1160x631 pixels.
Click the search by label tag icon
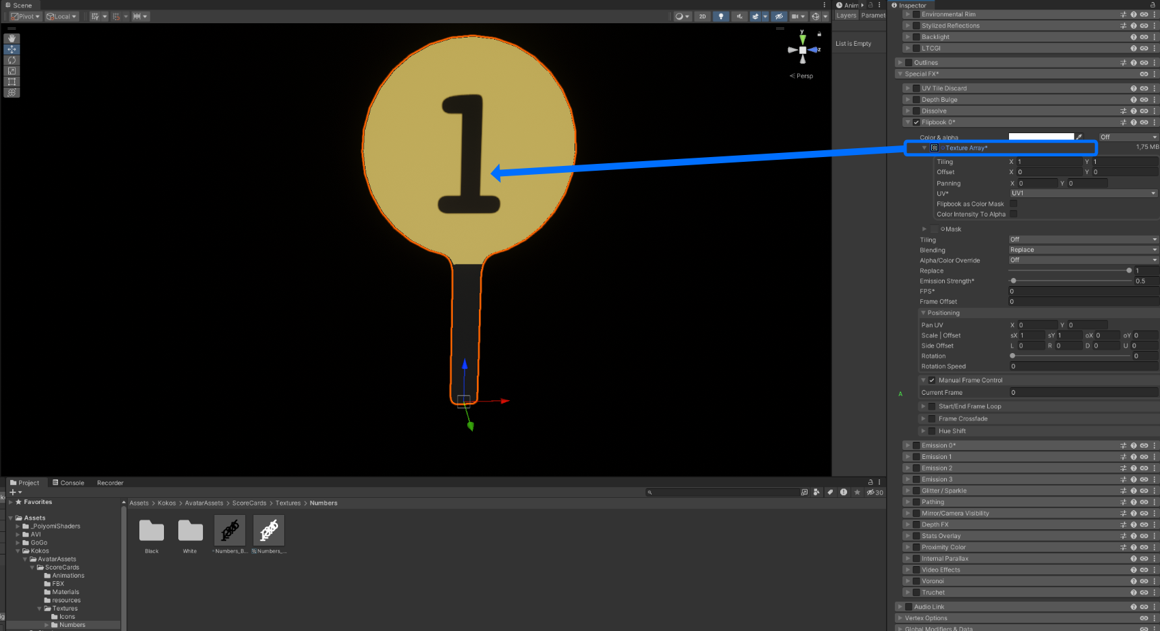[x=830, y=492]
